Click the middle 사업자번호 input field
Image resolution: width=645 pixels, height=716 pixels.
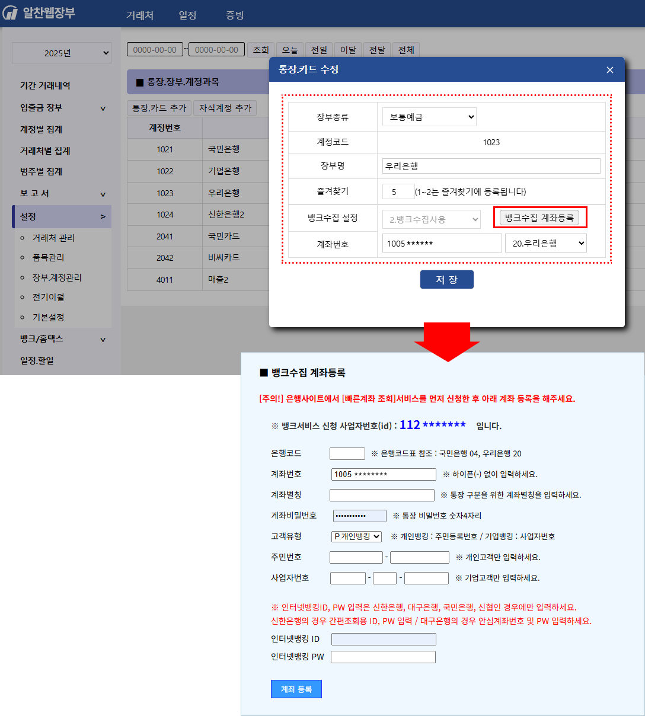coord(385,578)
